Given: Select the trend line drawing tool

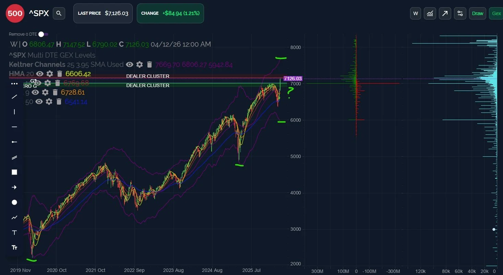Looking at the screenshot, I should [14, 97].
